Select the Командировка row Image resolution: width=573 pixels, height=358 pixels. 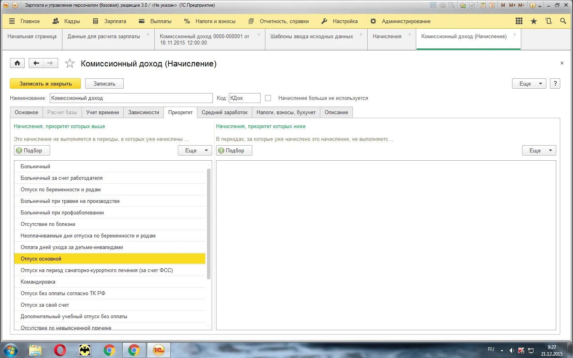pyautogui.click(x=110, y=282)
